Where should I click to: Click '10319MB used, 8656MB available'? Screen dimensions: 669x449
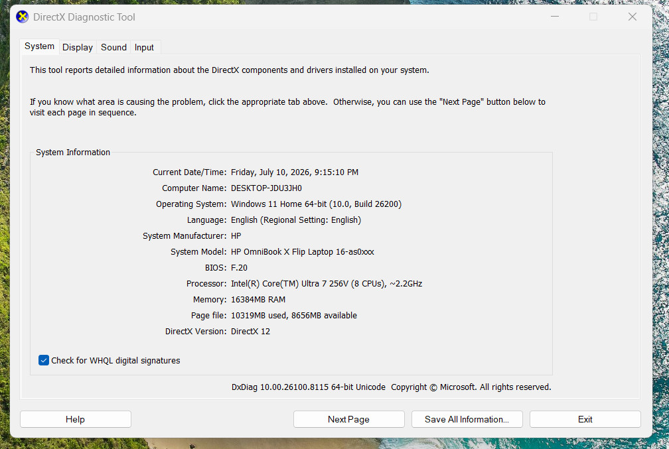tap(294, 316)
